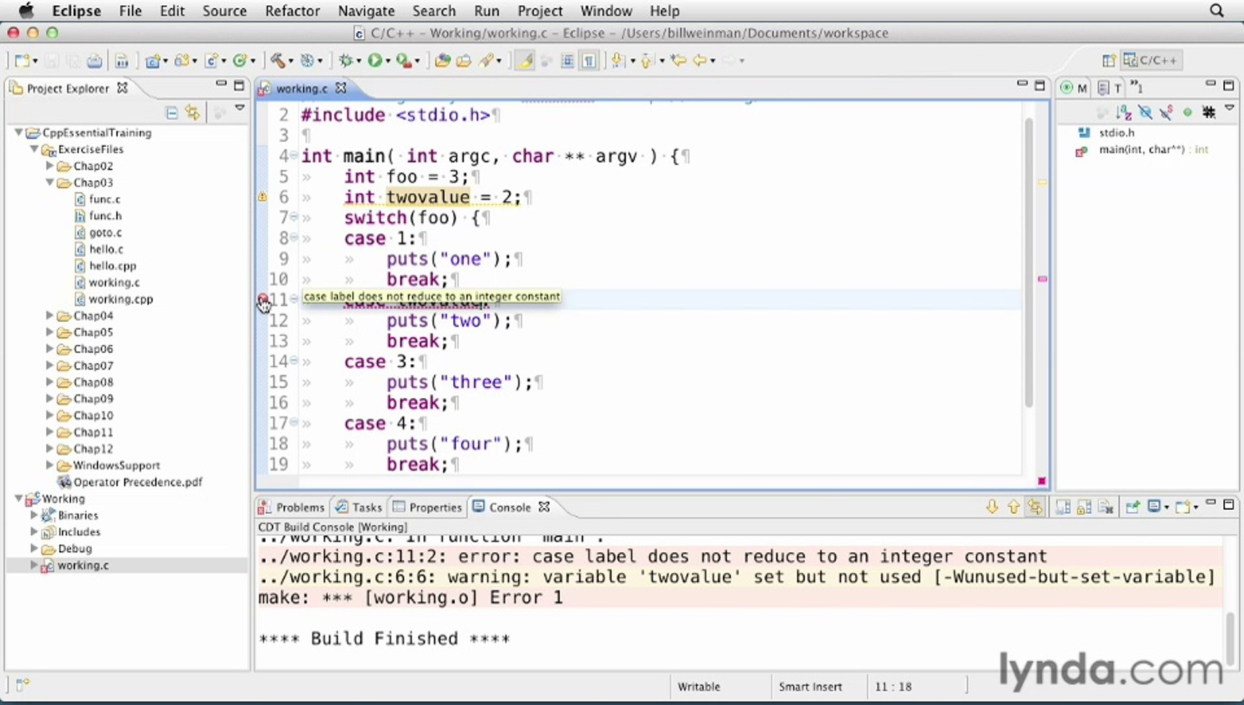Toggle Show Whitespace Characters in toolbar
The width and height of the screenshot is (1244, 705).
[x=589, y=61]
